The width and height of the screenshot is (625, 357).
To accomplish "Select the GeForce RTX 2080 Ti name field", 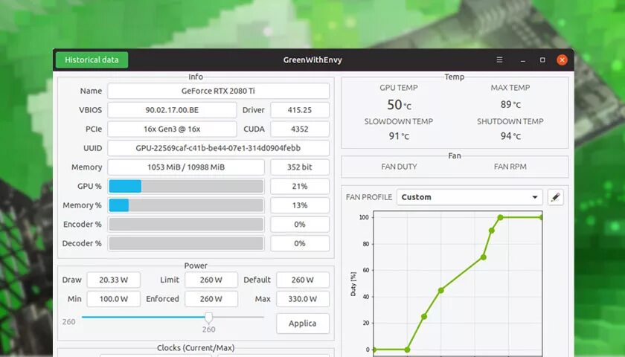I will coord(219,91).
